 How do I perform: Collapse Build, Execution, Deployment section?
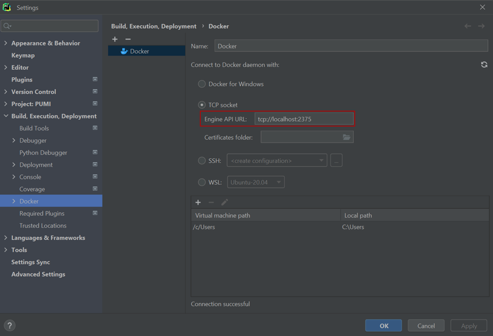[6, 116]
